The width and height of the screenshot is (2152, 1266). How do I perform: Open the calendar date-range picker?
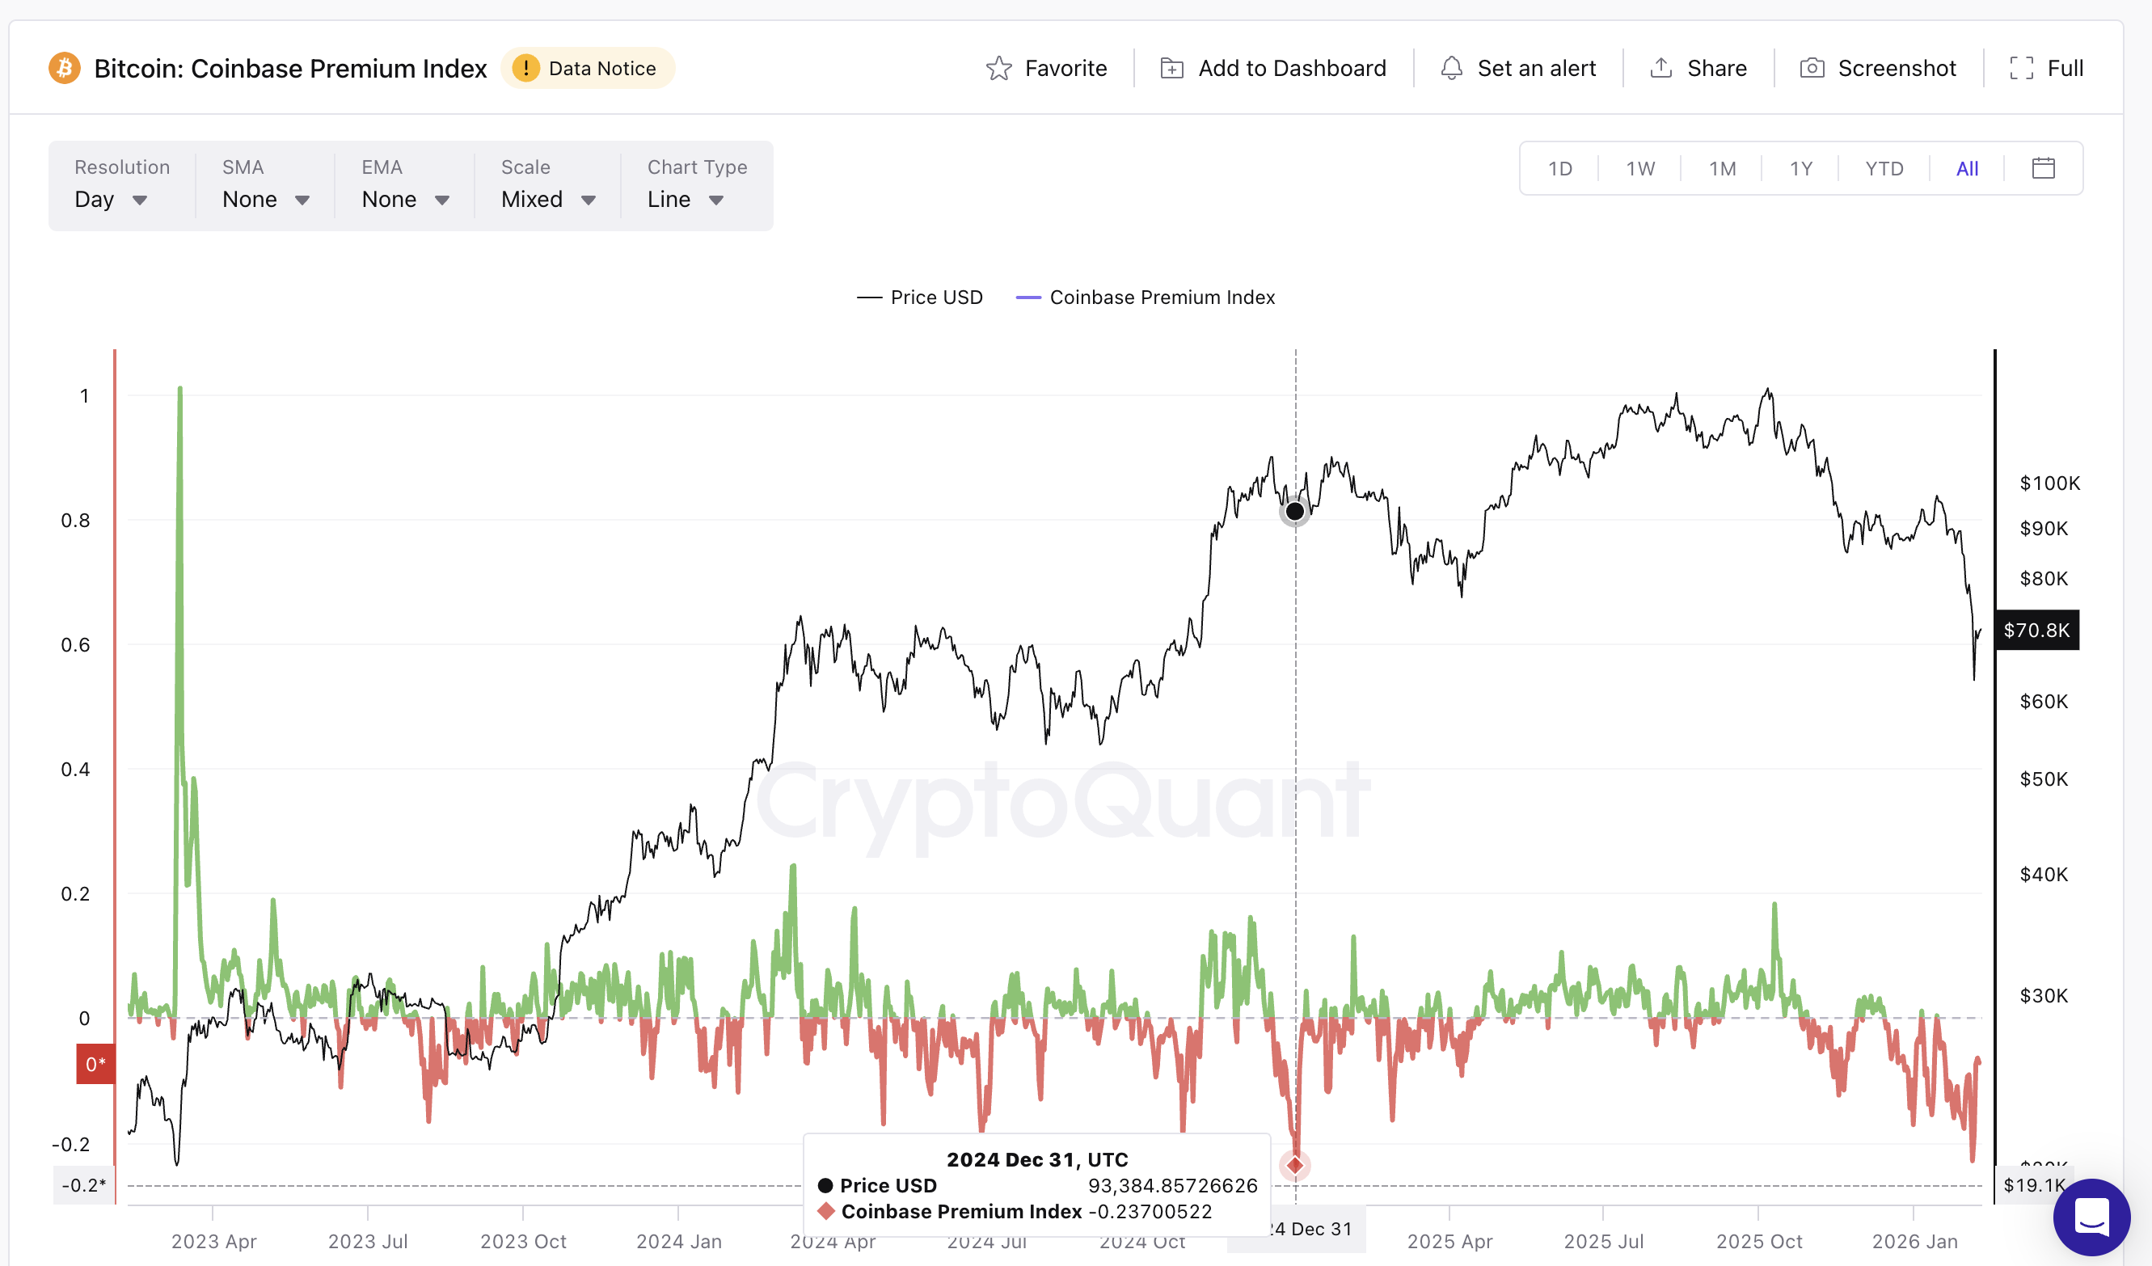pyautogui.click(x=2044, y=167)
